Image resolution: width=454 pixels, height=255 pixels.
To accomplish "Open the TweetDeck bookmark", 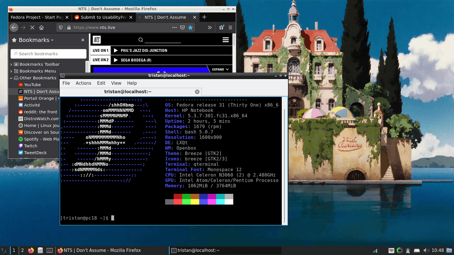I will click(x=33, y=153).
